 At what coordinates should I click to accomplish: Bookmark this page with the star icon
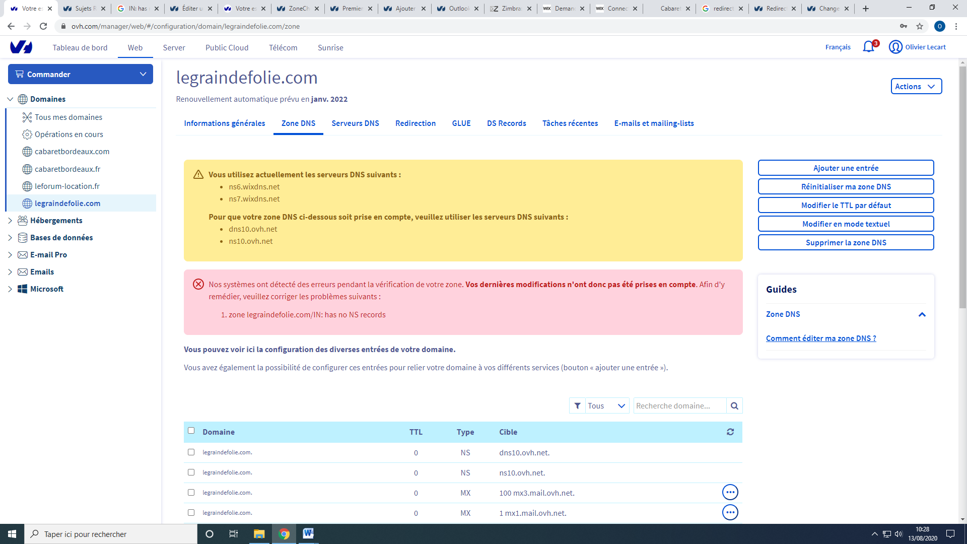point(920,26)
